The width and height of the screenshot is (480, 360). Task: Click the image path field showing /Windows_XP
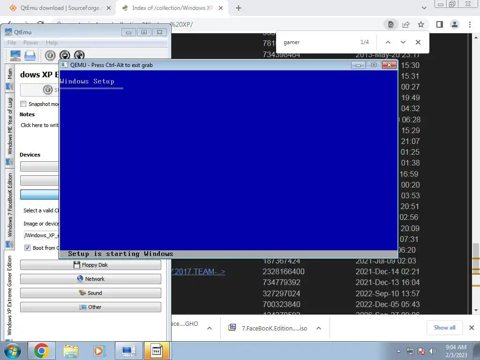point(41,235)
